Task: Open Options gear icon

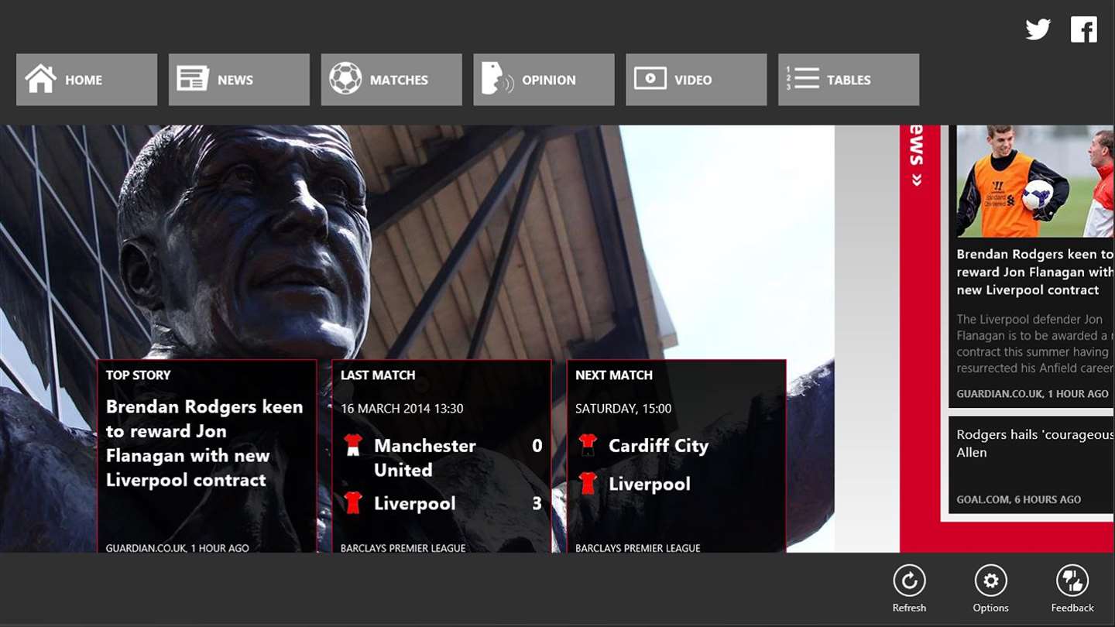Action: pos(990,581)
